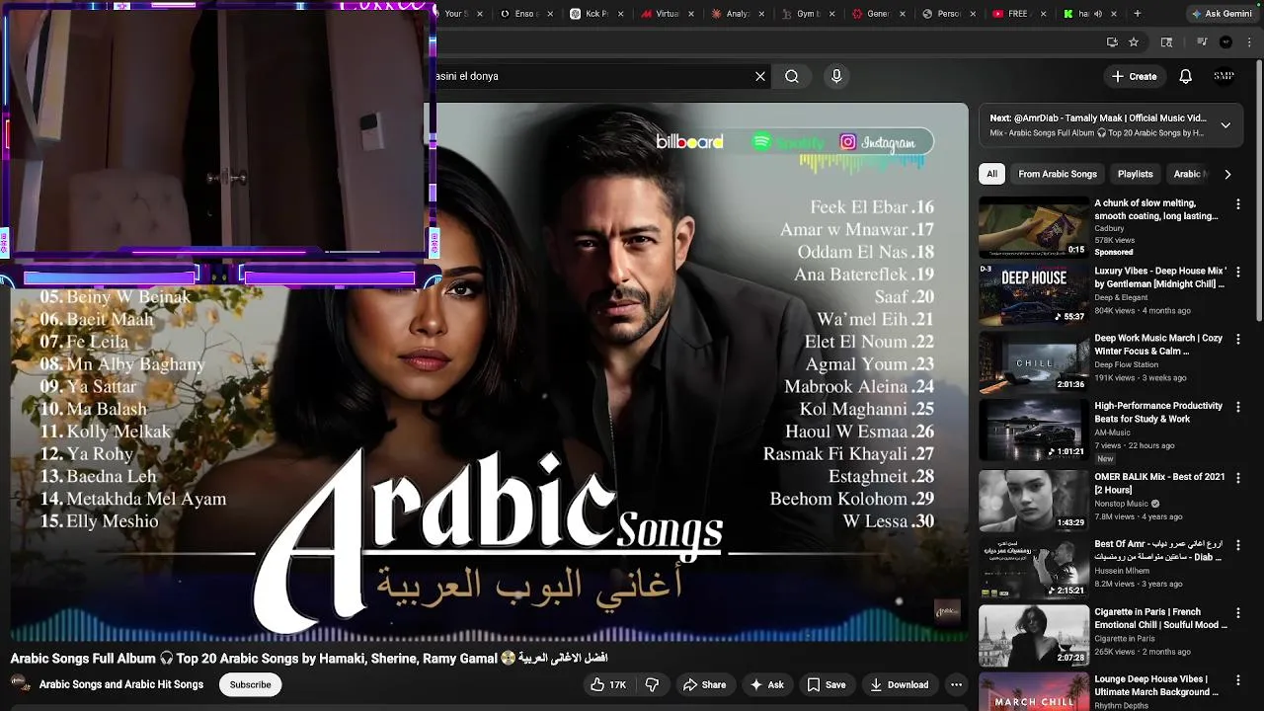Click the main video player area

[x=490, y=373]
